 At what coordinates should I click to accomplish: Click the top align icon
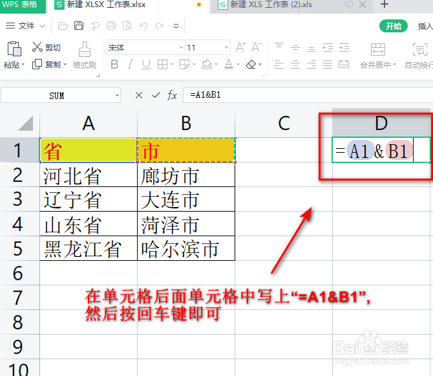pos(279,47)
